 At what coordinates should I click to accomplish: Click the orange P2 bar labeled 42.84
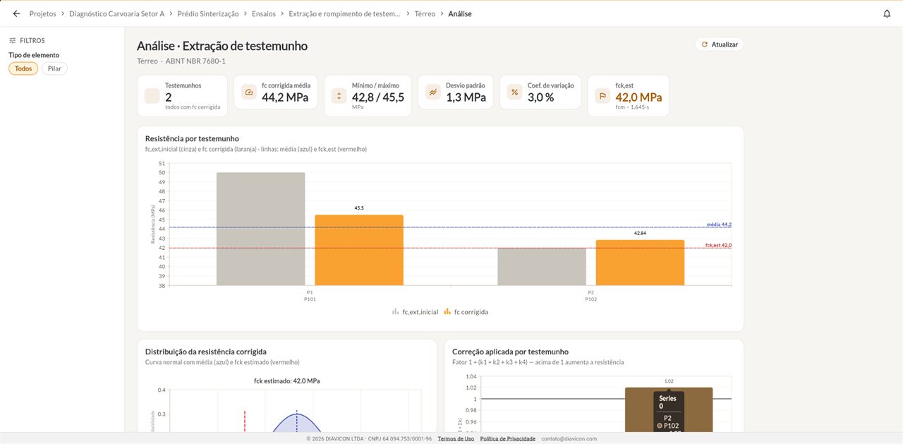tap(640, 263)
